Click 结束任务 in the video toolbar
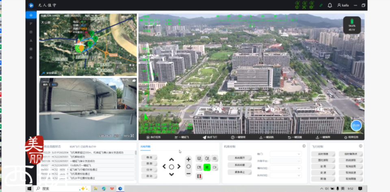This screenshot has height=192, width=390. (351, 137)
